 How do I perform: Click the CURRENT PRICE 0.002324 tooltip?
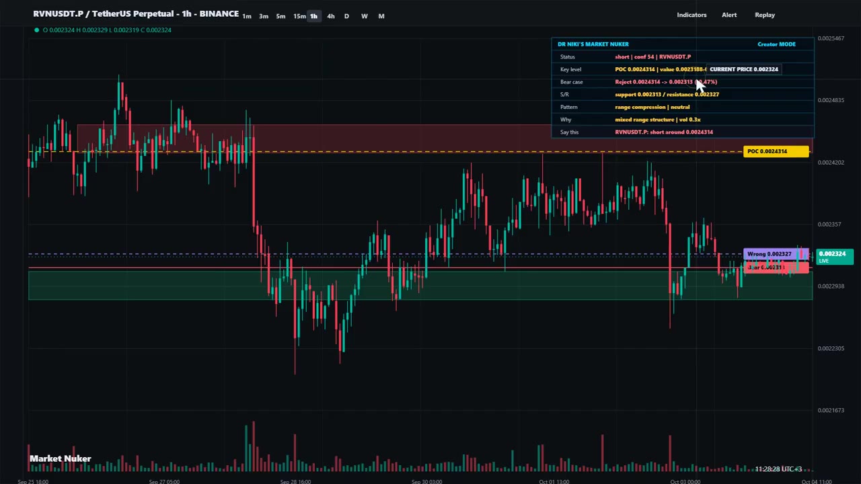click(x=743, y=69)
